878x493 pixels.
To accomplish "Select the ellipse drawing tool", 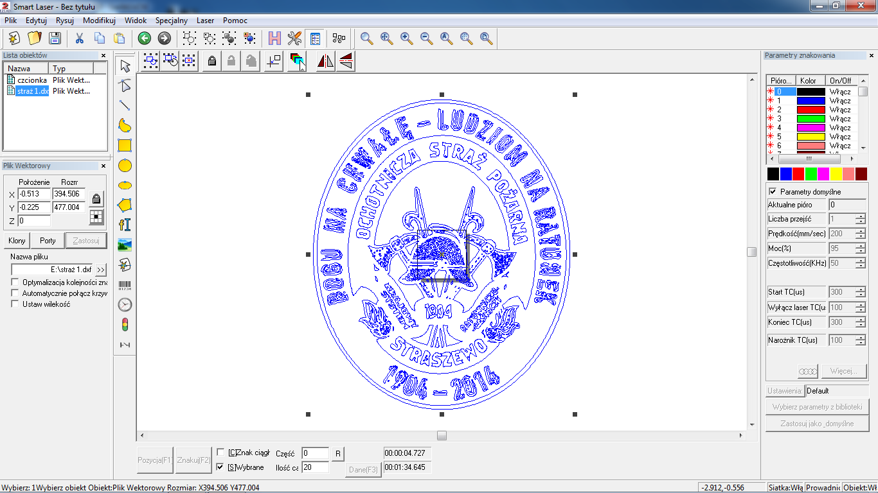I will [x=125, y=185].
